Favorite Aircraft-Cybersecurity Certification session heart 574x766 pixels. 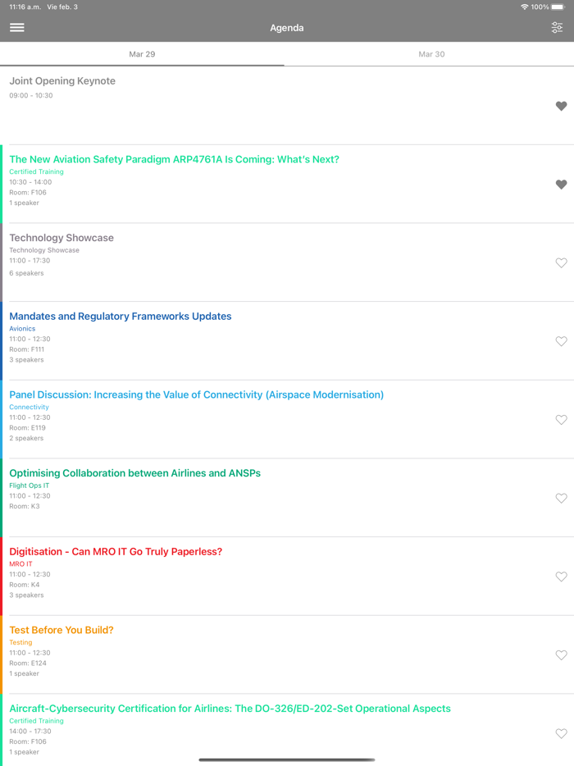(562, 733)
